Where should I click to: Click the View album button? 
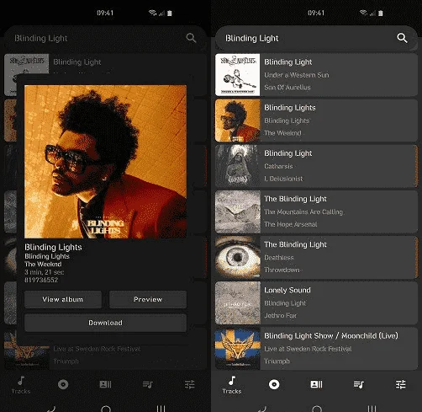click(x=63, y=299)
